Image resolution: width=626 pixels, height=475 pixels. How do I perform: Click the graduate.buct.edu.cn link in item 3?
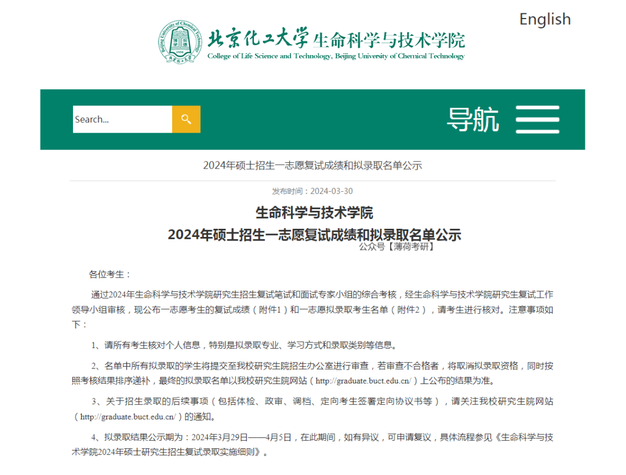click(x=129, y=416)
